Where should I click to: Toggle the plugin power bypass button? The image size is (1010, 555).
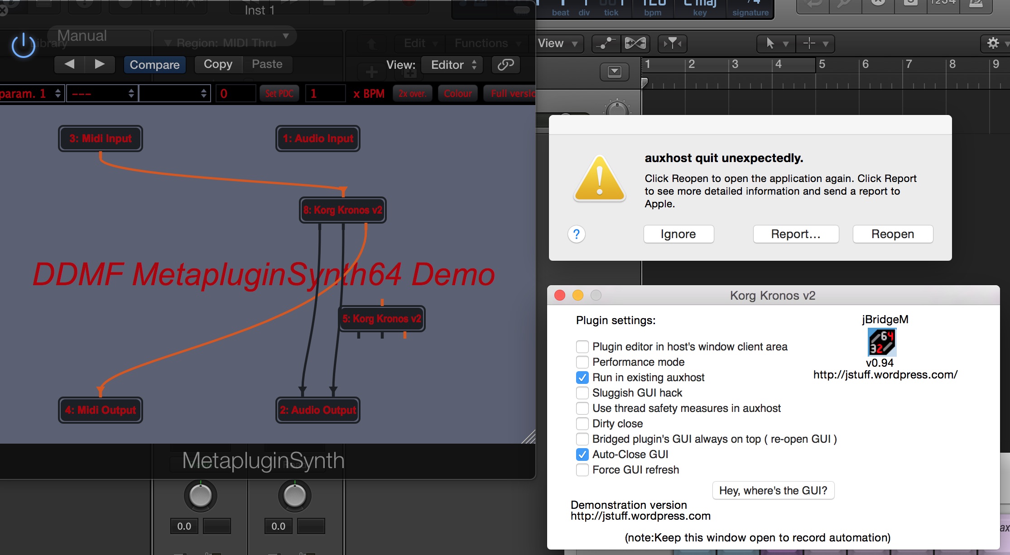[x=23, y=45]
